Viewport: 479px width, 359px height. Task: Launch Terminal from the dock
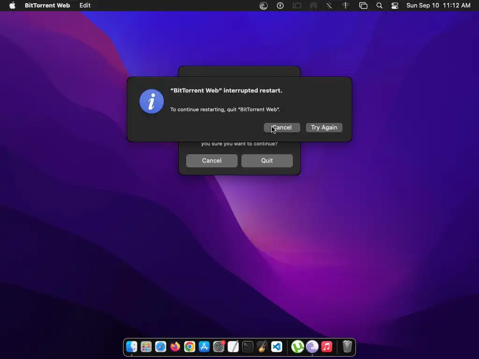(x=247, y=347)
